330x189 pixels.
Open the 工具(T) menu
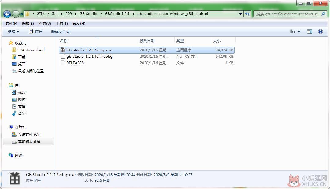(x=62, y=23)
